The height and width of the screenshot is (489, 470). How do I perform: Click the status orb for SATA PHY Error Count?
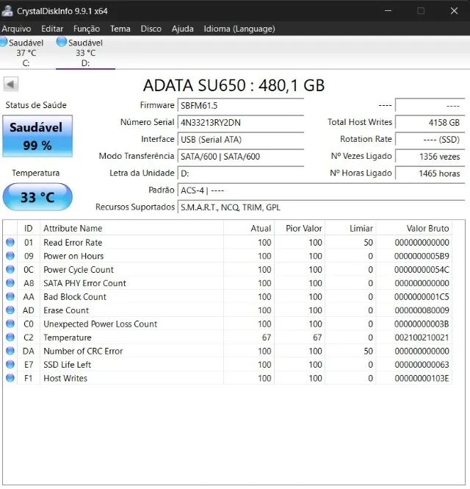click(10, 283)
